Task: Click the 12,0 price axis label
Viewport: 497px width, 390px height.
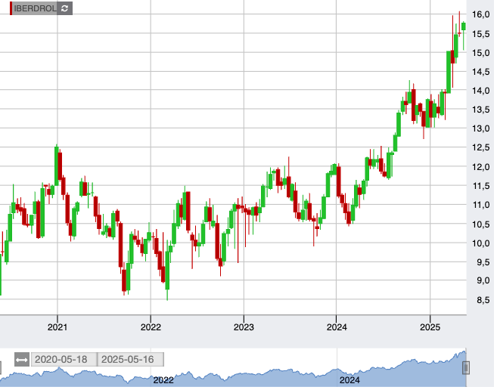Action: point(481,167)
